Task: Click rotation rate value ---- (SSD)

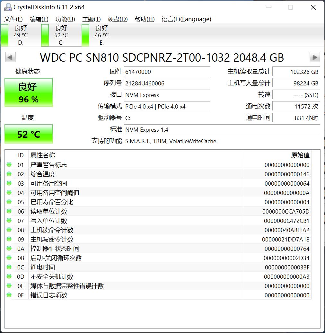Action: pos(296,95)
